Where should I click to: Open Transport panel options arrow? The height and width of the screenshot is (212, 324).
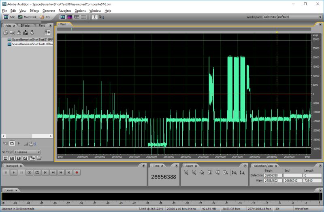(144, 166)
